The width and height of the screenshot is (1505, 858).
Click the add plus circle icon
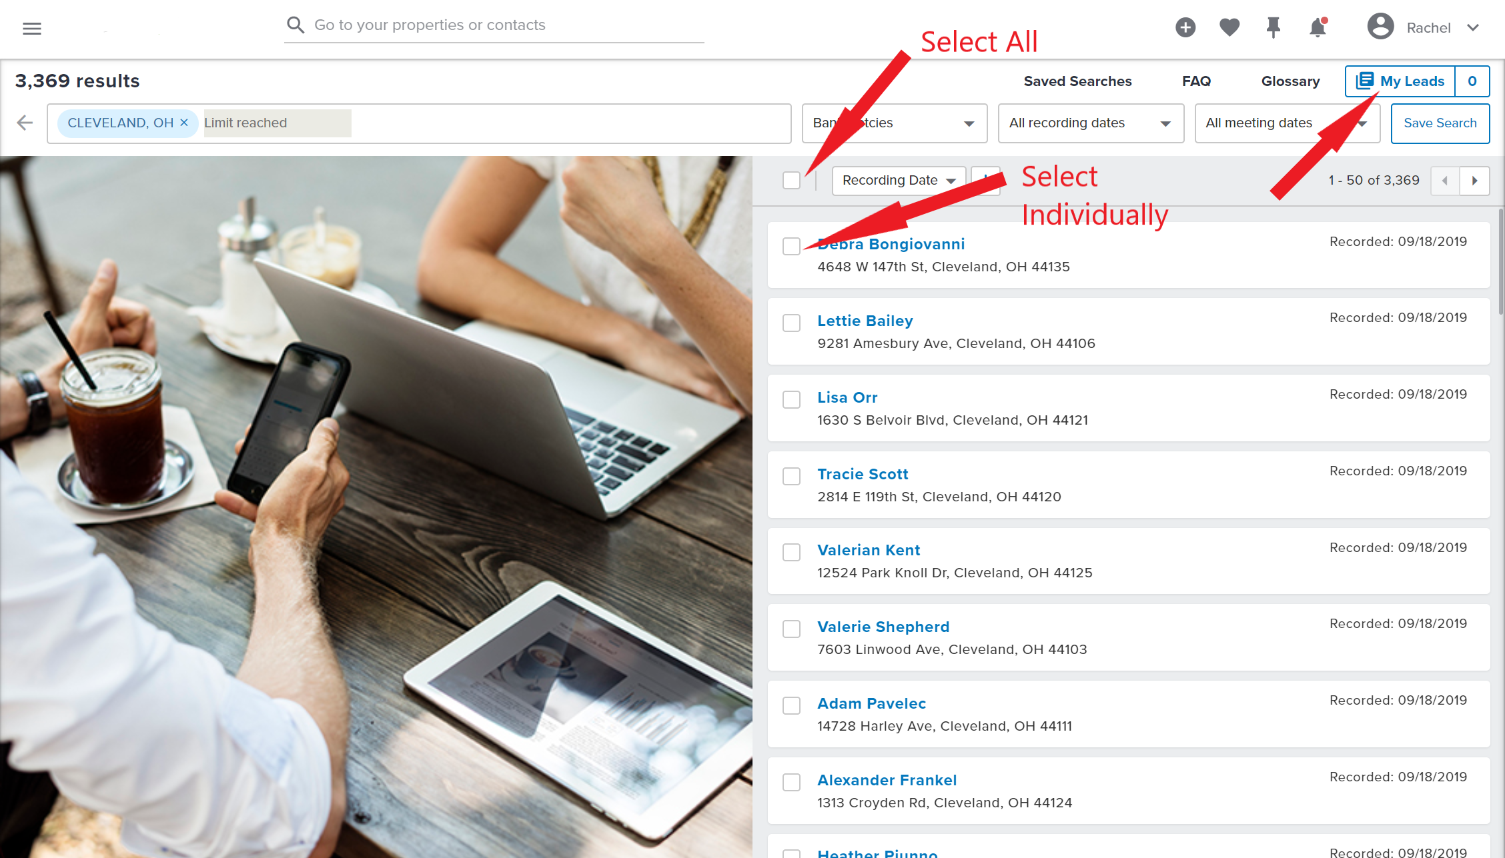pyautogui.click(x=1185, y=27)
